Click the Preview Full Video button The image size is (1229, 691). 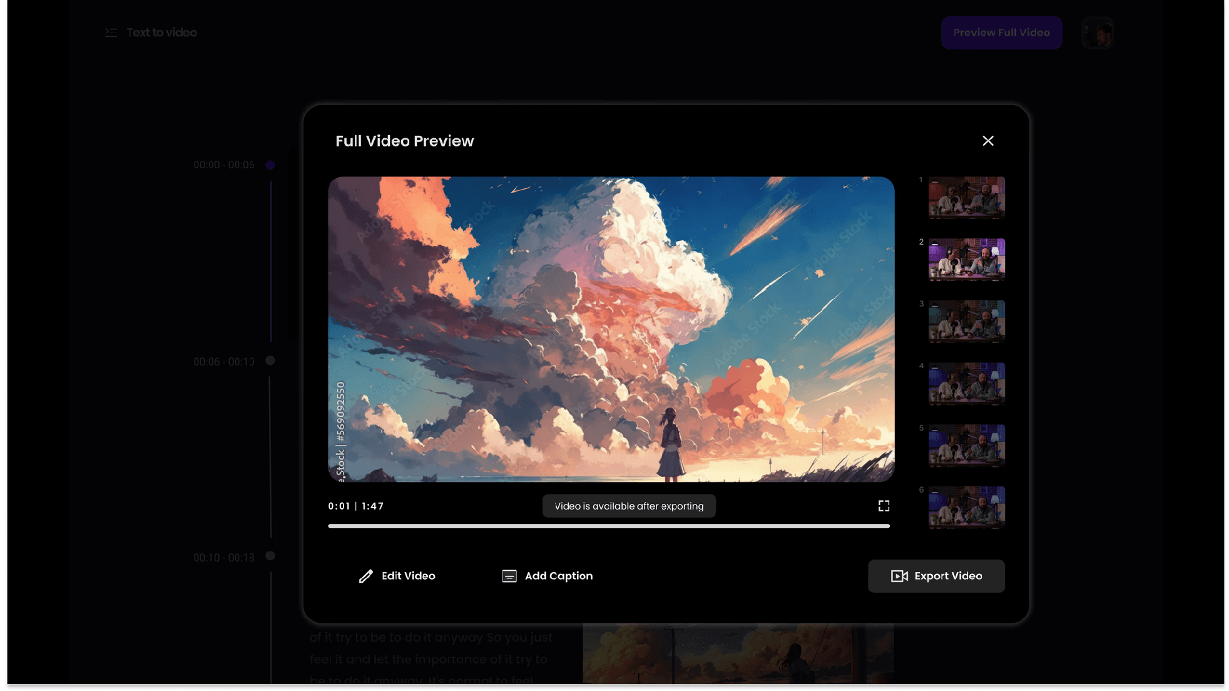1001,33
